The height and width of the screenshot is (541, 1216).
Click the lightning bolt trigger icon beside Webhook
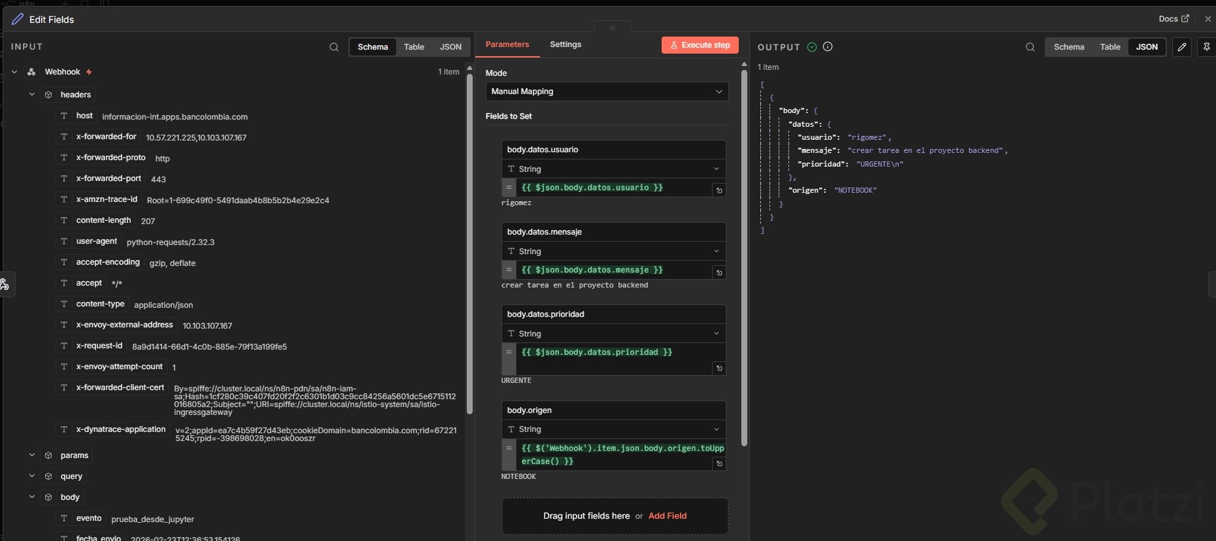tap(89, 72)
